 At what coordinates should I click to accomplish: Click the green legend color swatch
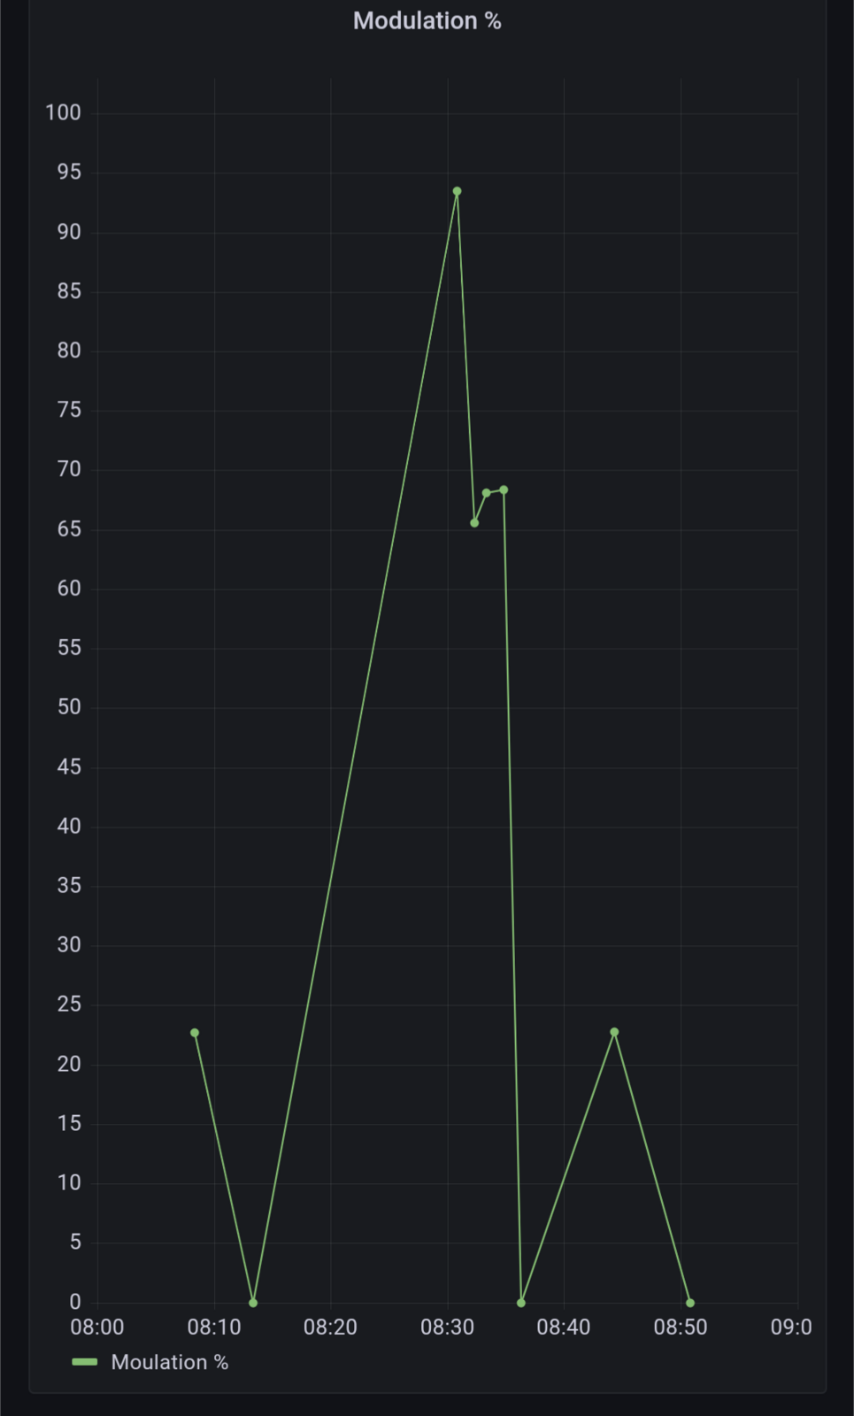click(x=85, y=1362)
